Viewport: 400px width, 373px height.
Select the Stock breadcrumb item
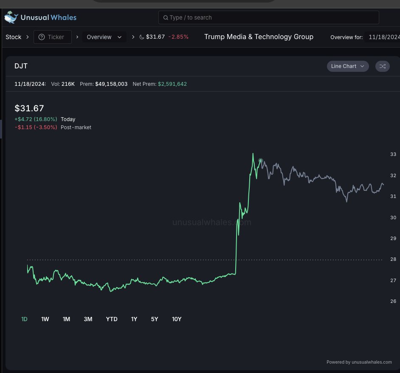click(13, 37)
